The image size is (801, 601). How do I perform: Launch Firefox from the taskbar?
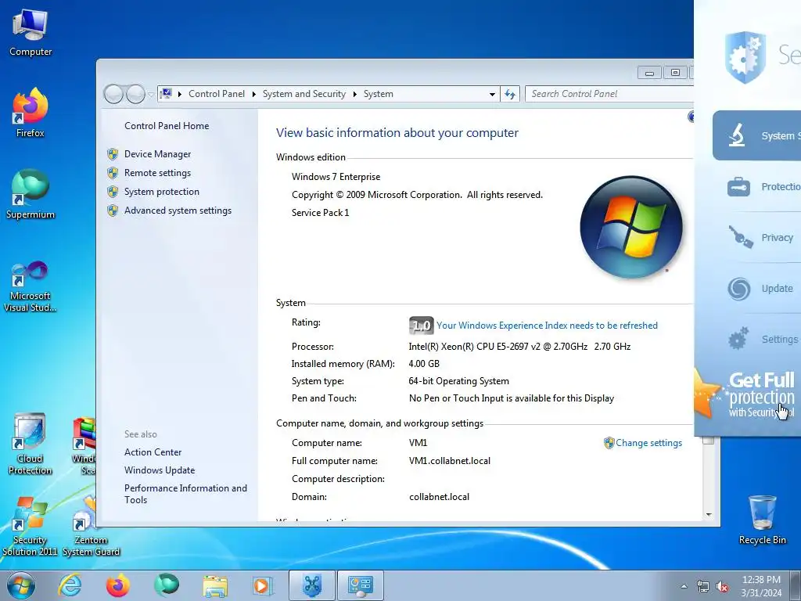[118, 585]
